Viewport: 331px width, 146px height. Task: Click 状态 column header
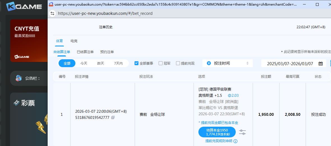318,77
